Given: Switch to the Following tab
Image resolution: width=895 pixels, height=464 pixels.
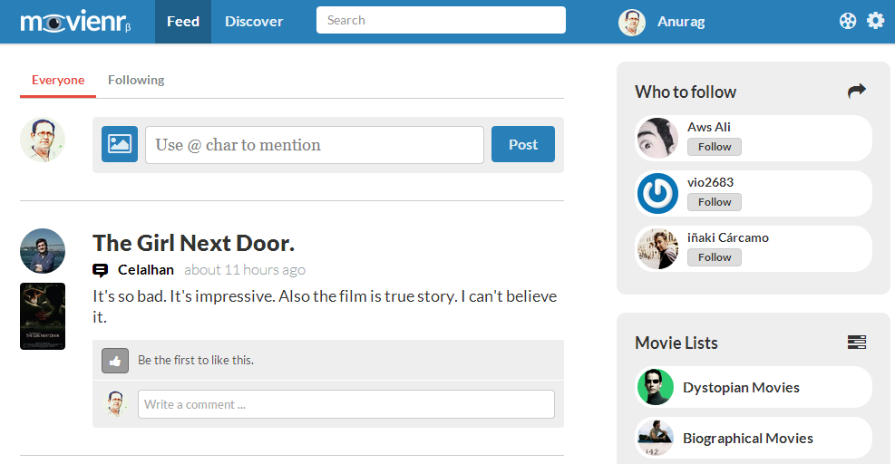Looking at the screenshot, I should tap(136, 80).
